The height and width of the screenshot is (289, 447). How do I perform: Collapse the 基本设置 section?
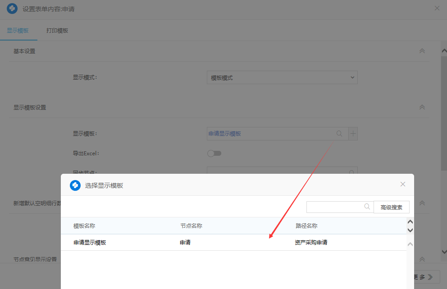tap(422, 51)
